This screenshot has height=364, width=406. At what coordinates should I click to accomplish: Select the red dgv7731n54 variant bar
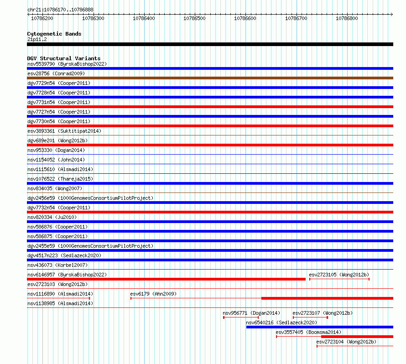[210, 107]
